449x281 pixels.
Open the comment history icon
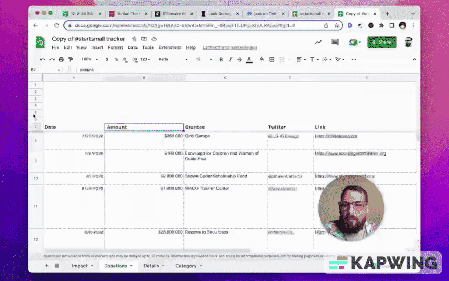[335, 42]
